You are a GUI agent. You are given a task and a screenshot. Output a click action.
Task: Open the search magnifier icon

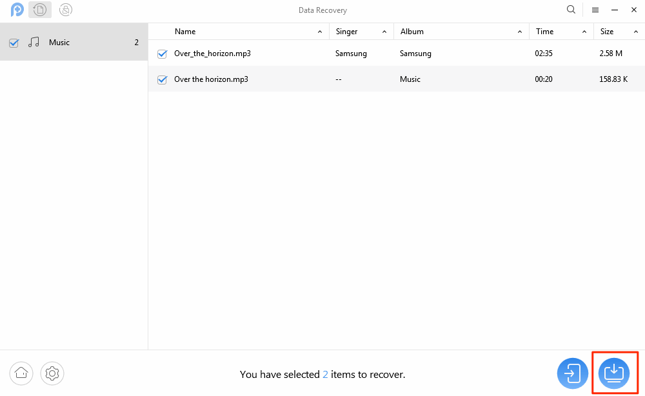[x=571, y=10]
